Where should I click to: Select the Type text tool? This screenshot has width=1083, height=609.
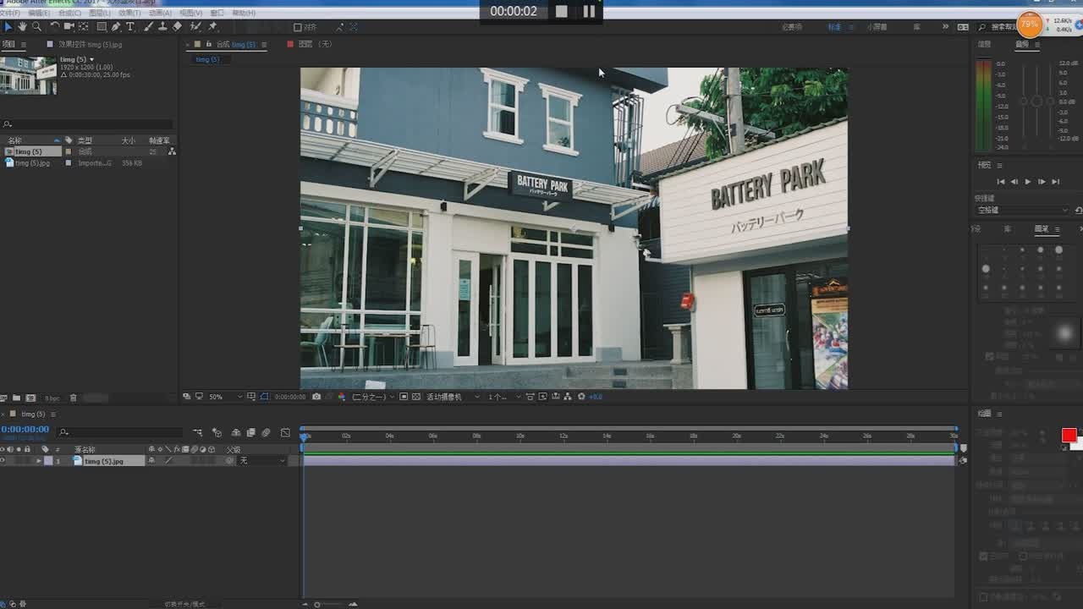pyautogui.click(x=130, y=27)
